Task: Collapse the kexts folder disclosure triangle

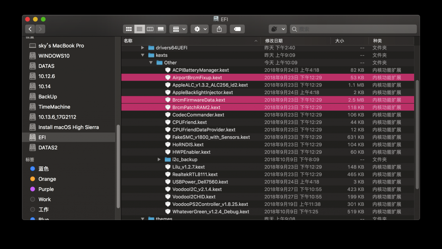Action: click(x=143, y=55)
